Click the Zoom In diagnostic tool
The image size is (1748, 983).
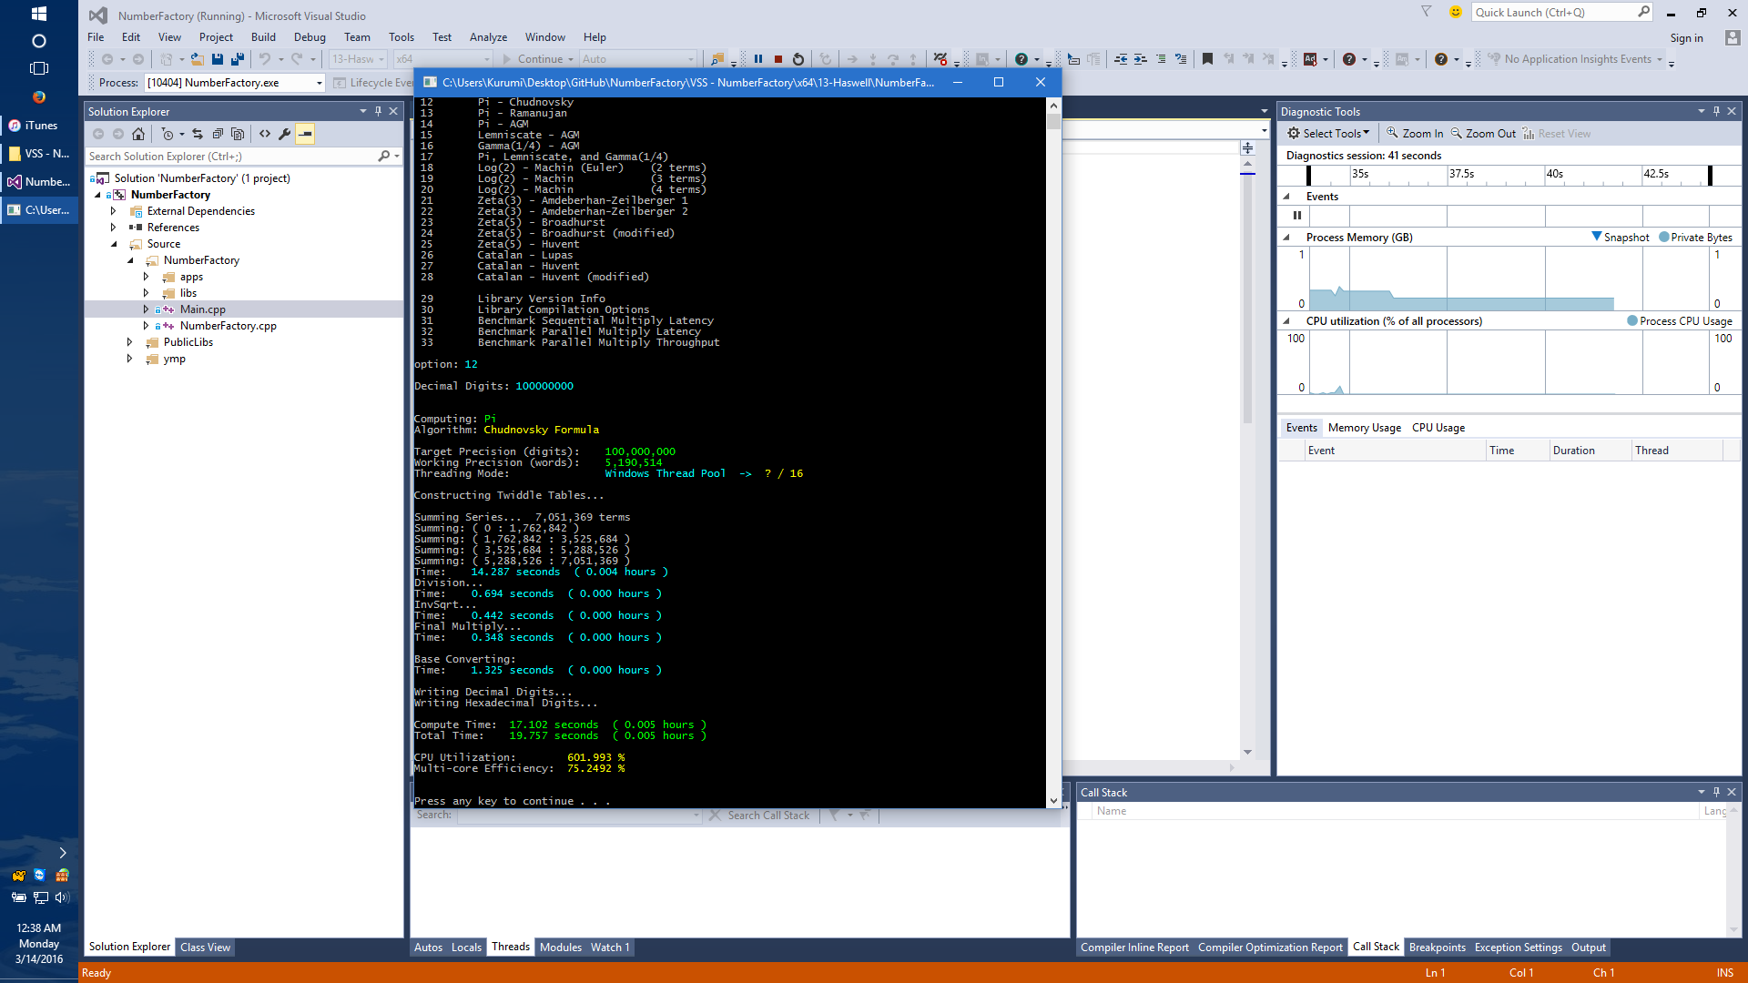tap(1415, 134)
